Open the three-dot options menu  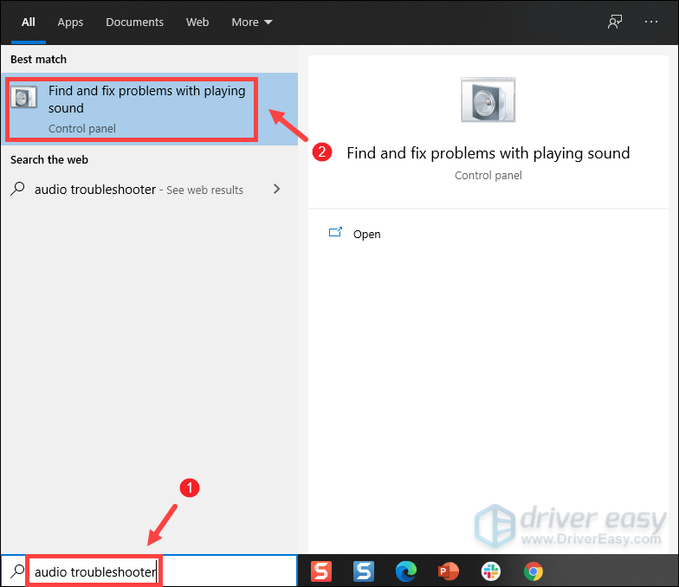[651, 22]
